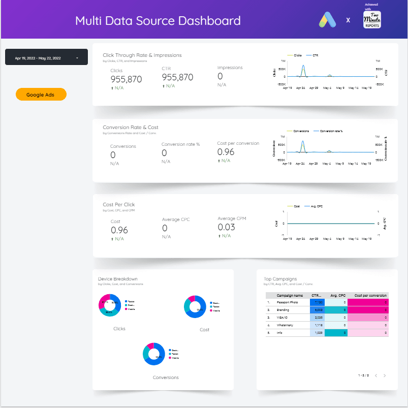Sort table by Avg. CPC header
Image resolution: width=408 pixels, height=408 pixels.
pyautogui.click(x=338, y=295)
